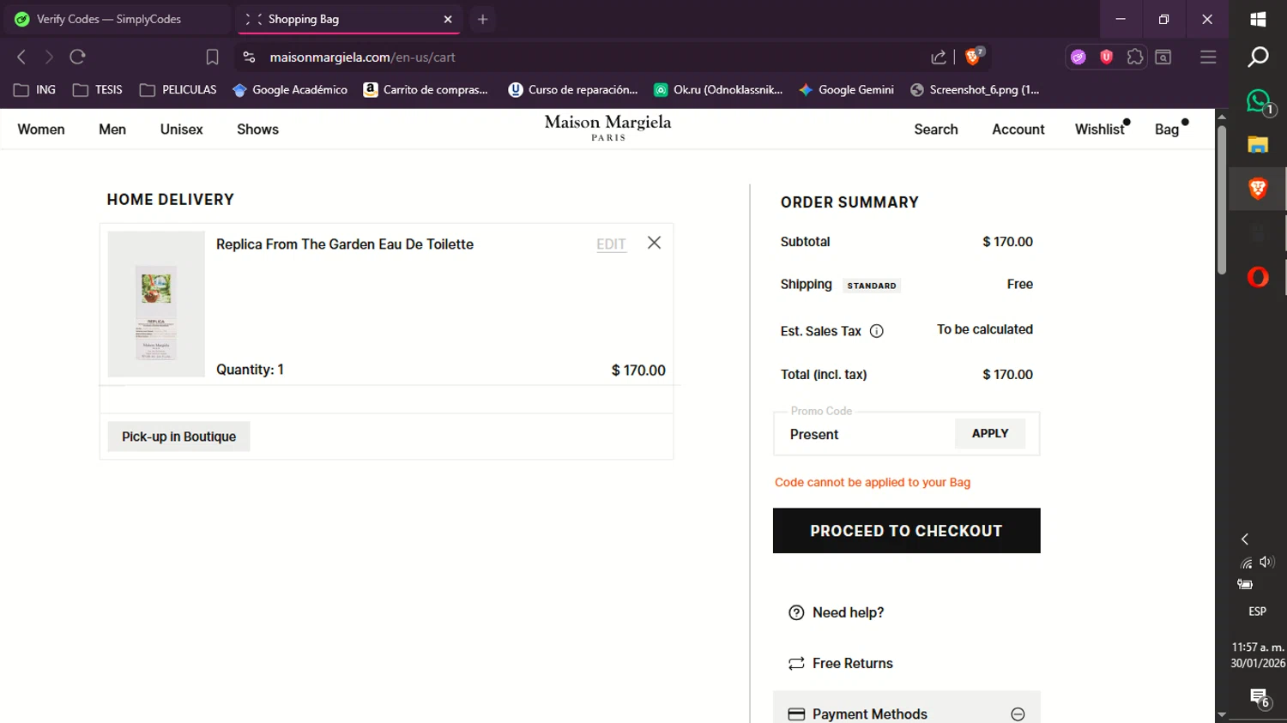The height and width of the screenshot is (723, 1287).
Task: Open the Bag
Action: click(1169, 130)
